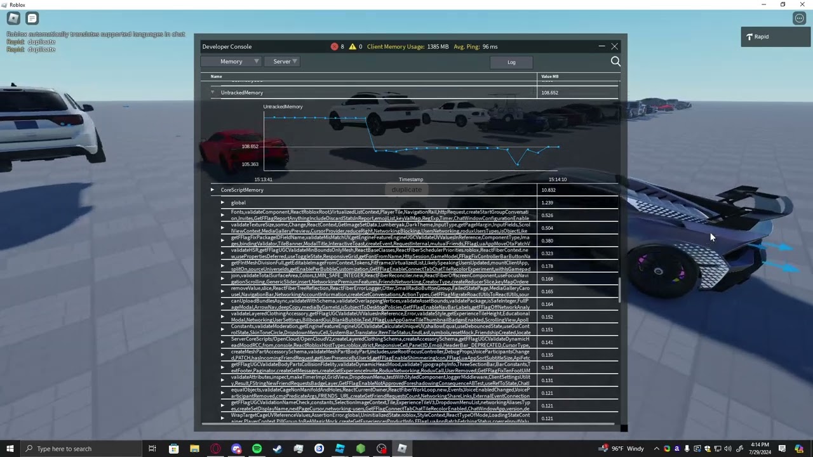The width and height of the screenshot is (813, 457).
Task: Click the Avg. Ping 96 ms readout
Action: click(476, 46)
